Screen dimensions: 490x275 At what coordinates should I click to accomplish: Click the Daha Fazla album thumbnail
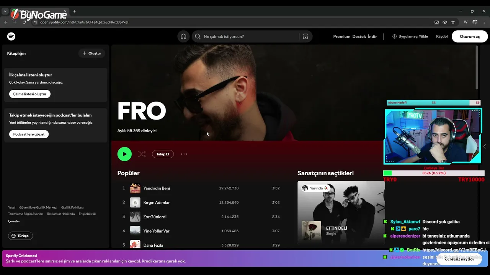click(135, 245)
